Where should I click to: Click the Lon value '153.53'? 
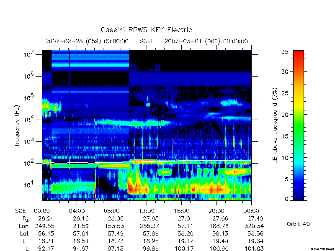114,226
